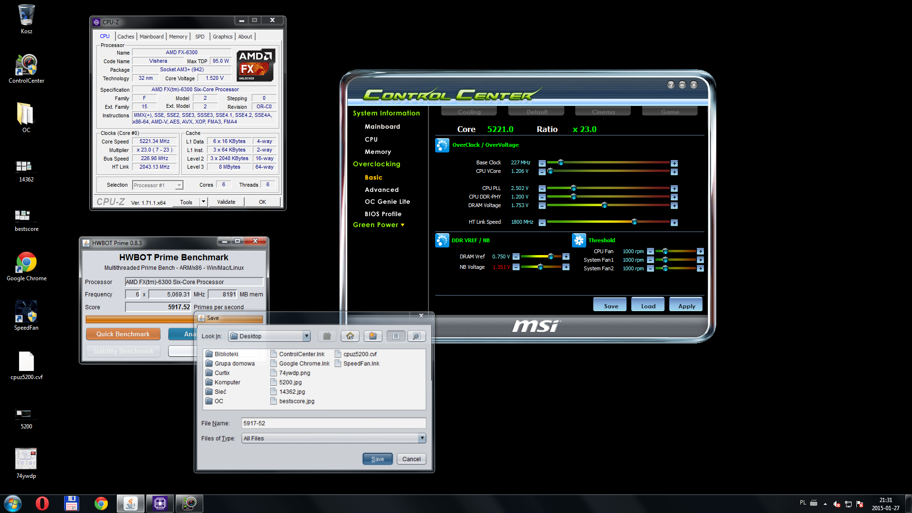Open BIOS Profile section
This screenshot has height=513, width=912.
pos(383,214)
